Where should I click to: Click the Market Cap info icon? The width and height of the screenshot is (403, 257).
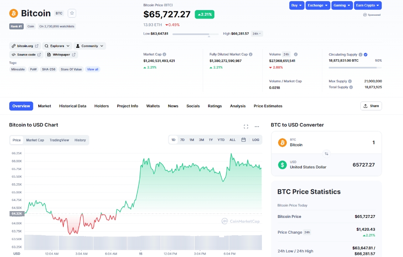tap(164, 54)
